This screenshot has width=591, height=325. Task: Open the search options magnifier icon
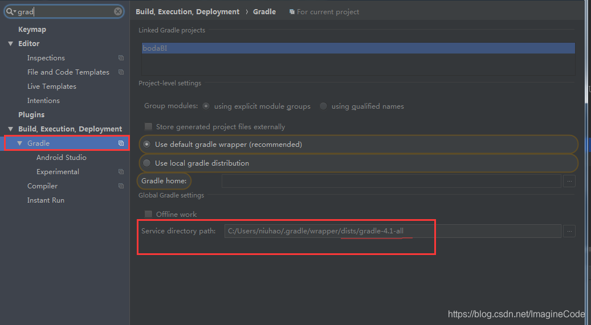[x=11, y=12]
